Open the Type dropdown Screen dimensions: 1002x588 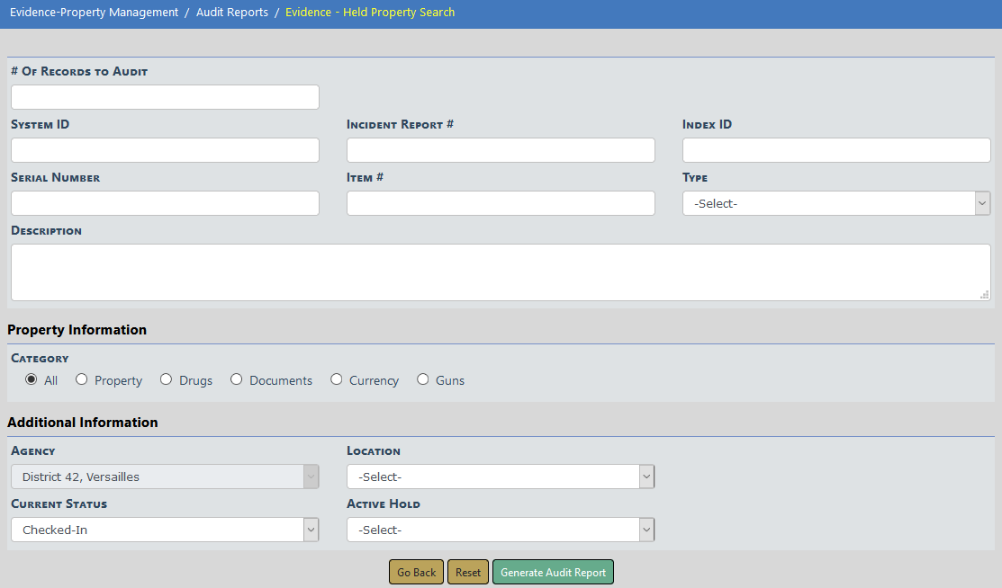coord(835,203)
